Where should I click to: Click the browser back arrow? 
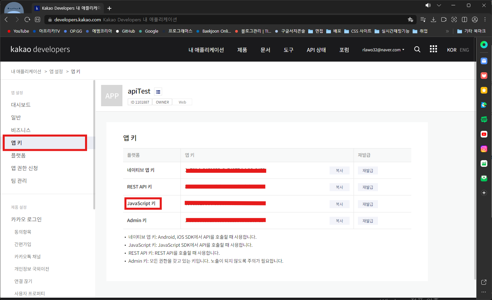[x=6, y=20]
